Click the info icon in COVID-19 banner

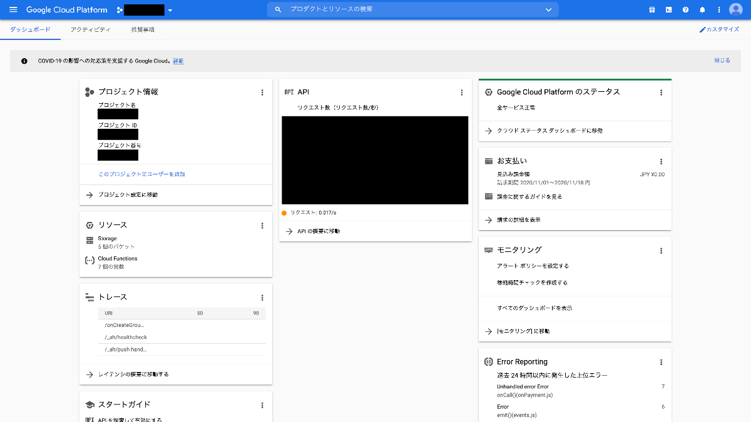tap(24, 61)
